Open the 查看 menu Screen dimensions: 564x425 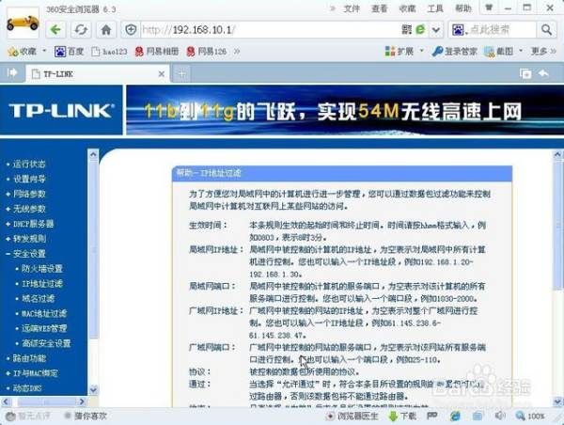pos(379,8)
